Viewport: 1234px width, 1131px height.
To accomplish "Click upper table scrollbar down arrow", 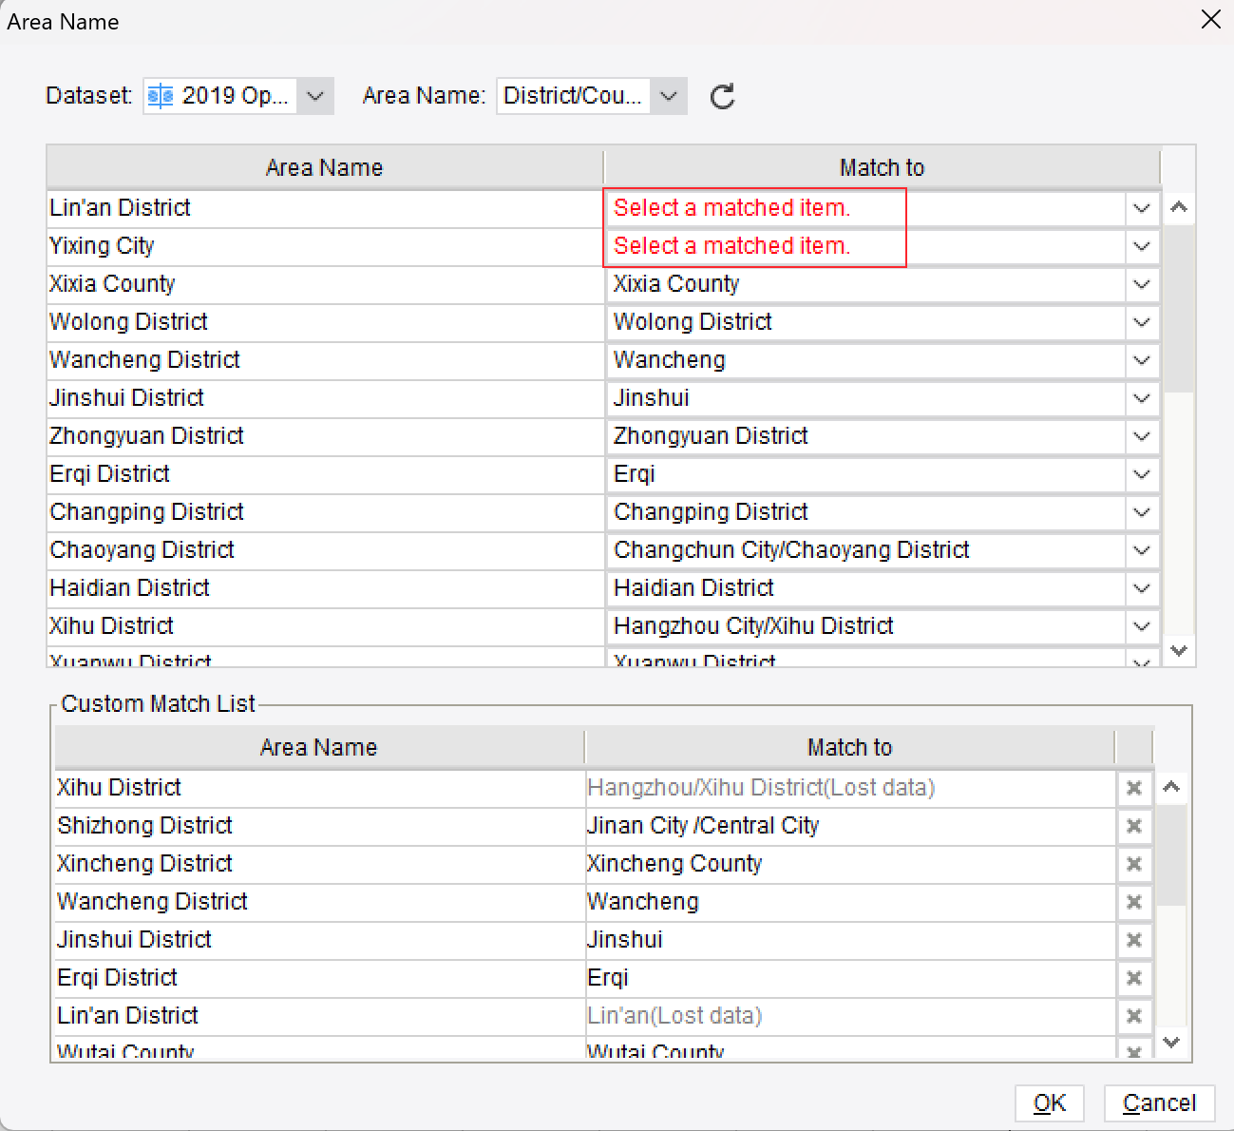I will pos(1179,651).
